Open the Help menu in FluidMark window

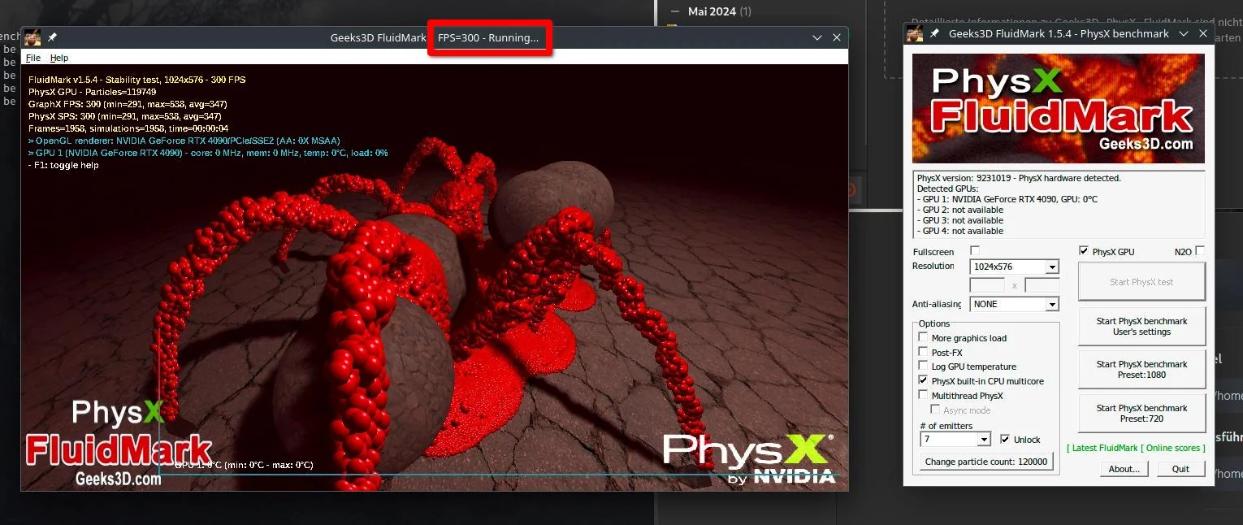coord(59,58)
